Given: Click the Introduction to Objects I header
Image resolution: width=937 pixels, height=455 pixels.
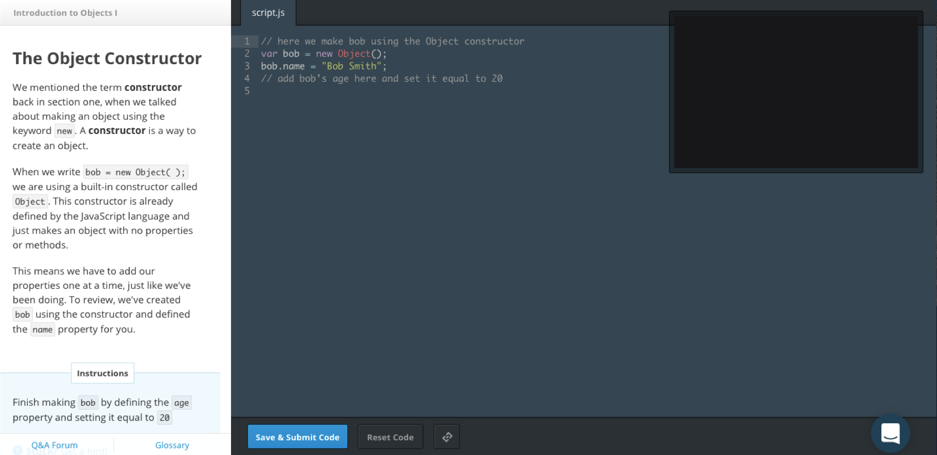Looking at the screenshot, I should coord(65,12).
